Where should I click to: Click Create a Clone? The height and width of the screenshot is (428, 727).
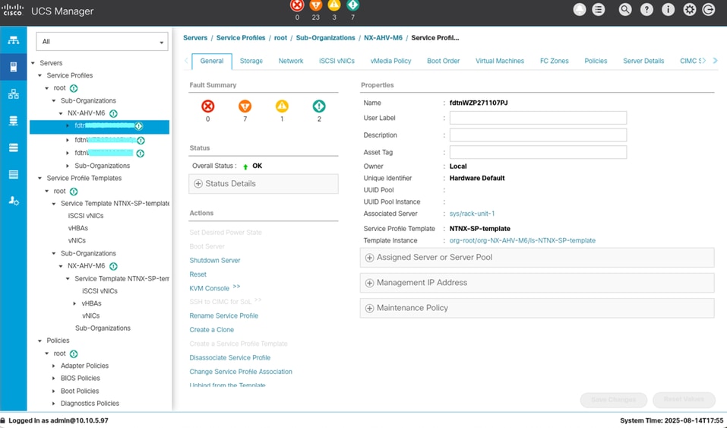211,330
